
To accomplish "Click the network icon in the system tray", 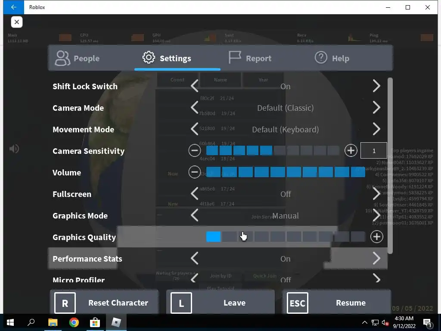I will click(x=375, y=322).
